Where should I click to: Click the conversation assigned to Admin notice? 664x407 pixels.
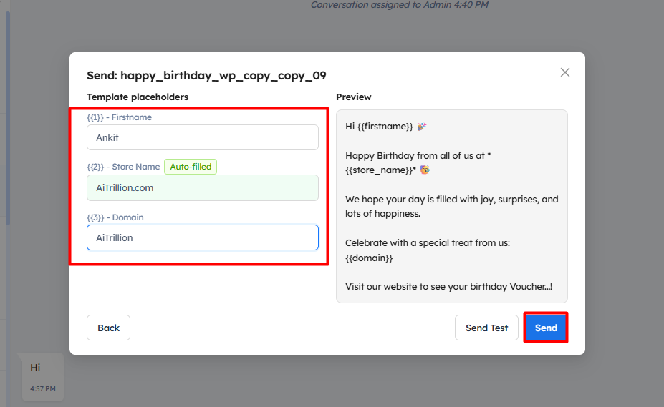pos(399,5)
